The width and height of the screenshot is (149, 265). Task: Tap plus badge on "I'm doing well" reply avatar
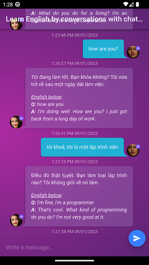click(21, 118)
